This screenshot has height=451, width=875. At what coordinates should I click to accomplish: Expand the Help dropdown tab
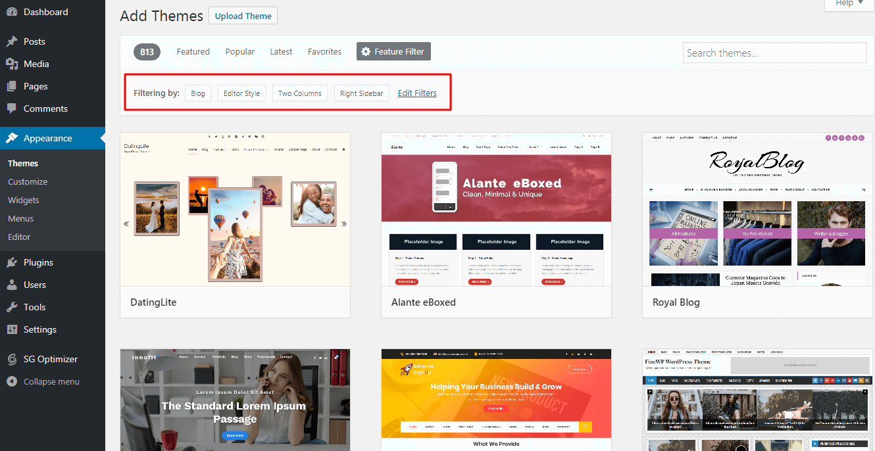pyautogui.click(x=849, y=3)
